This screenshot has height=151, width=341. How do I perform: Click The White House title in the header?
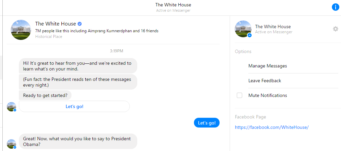tap(173, 5)
